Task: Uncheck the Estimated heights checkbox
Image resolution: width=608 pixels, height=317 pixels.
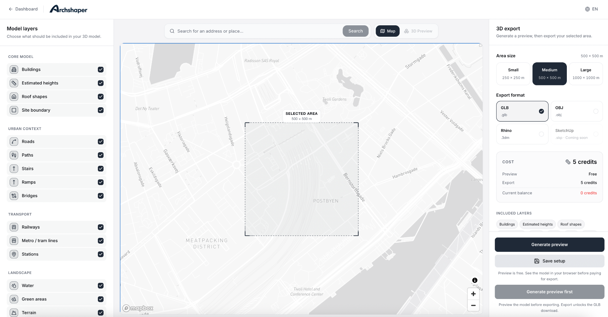Action: point(101,83)
